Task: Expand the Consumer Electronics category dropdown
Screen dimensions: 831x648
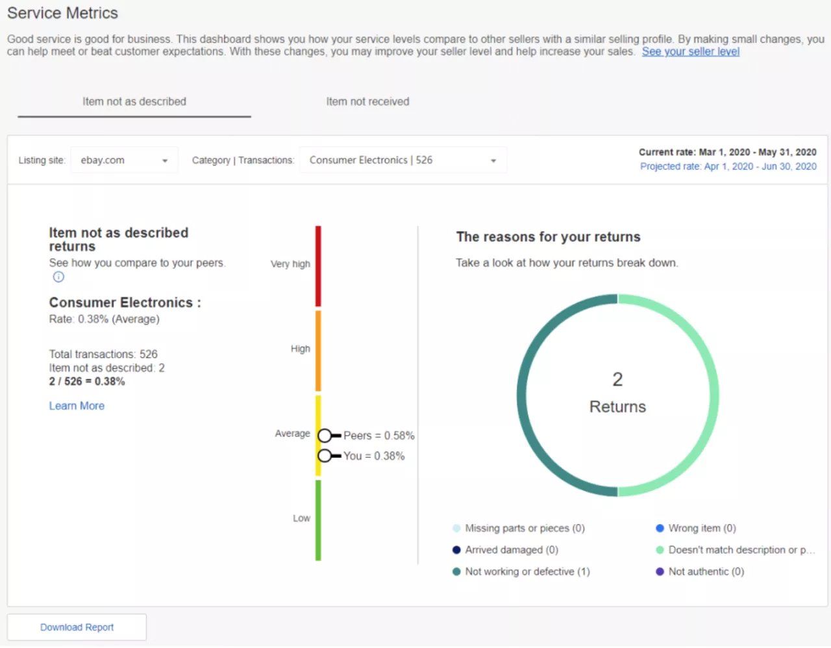Action: tap(403, 160)
